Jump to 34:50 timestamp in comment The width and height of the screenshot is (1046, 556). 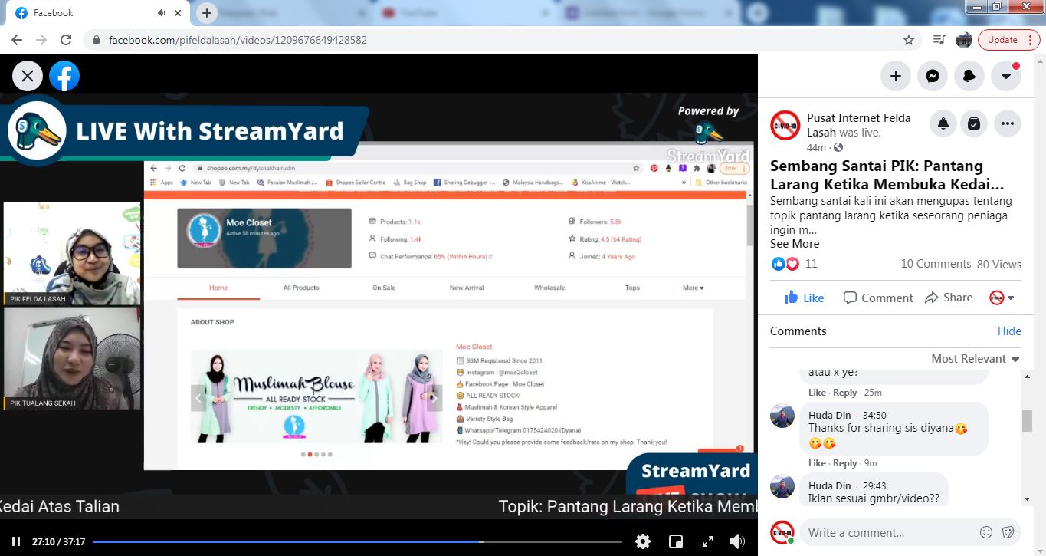coord(874,416)
